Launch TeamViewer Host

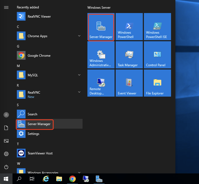click(x=49, y=153)
